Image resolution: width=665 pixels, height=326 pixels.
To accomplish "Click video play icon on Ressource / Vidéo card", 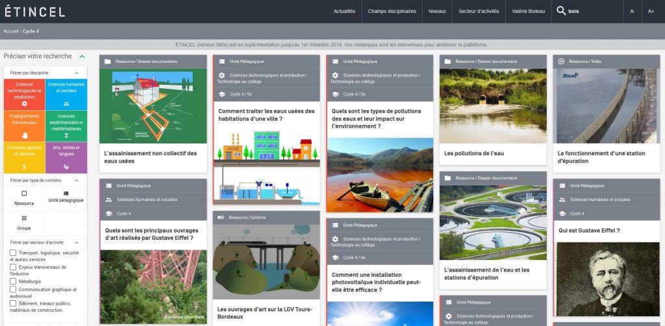I will (561, 62).
